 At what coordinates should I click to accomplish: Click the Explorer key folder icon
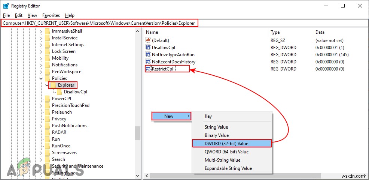pyautogui.click(x=53, y=85)
